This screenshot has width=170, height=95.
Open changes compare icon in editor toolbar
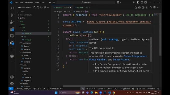click(x=136, y=7)
